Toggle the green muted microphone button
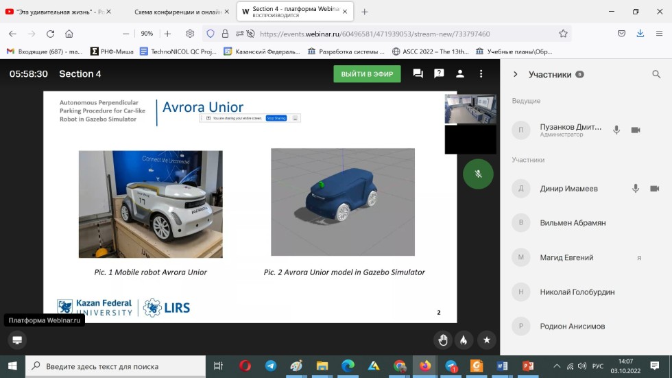Viewport: 672px width, 378px height. tap(478, 174)
